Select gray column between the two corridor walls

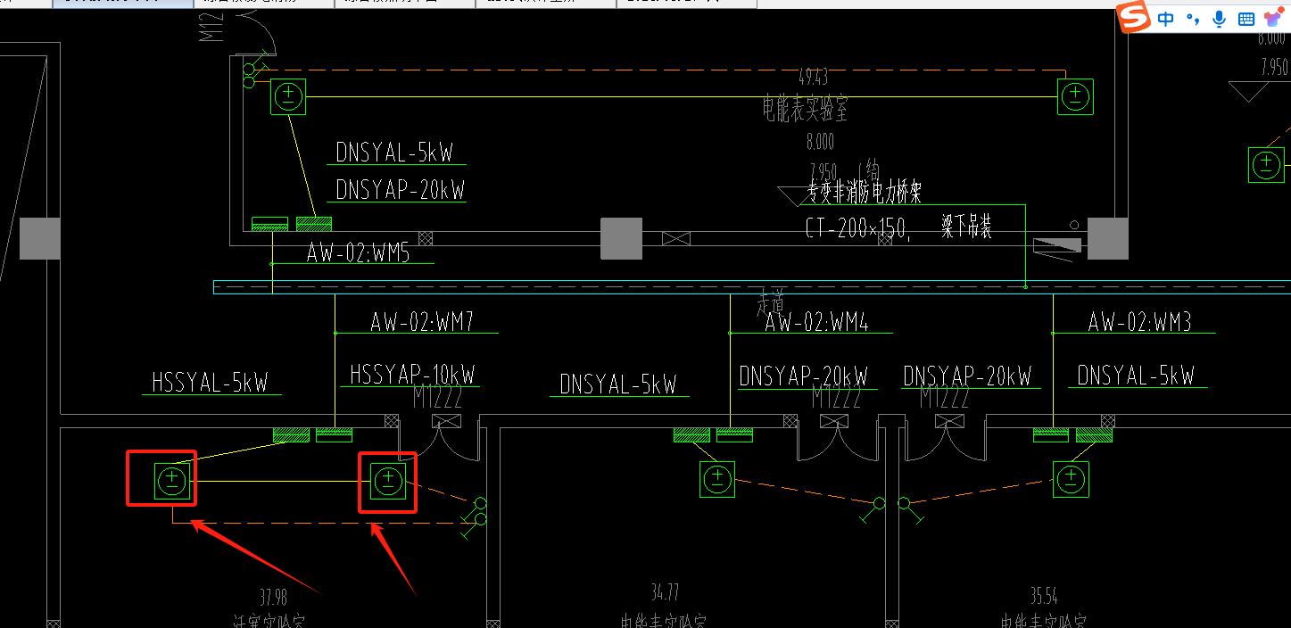621,239
